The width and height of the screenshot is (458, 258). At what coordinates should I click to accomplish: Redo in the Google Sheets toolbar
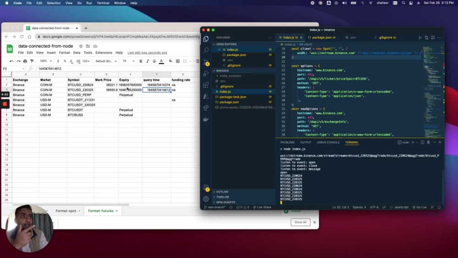point(18,61)
